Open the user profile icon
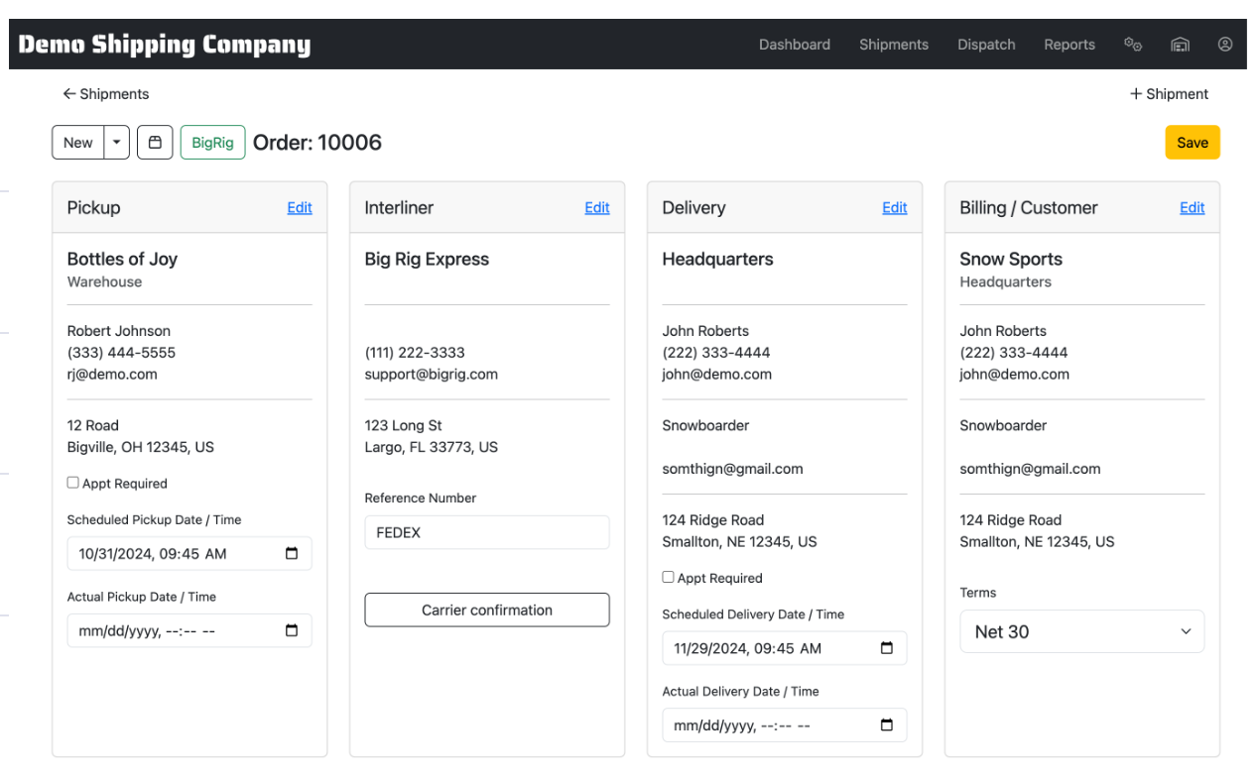 point(1225,45)
